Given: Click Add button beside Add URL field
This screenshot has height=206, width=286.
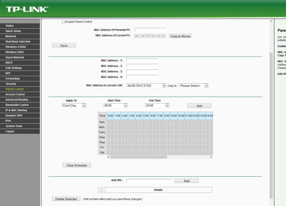Looking at the screenshot, I should coord(187,181).
